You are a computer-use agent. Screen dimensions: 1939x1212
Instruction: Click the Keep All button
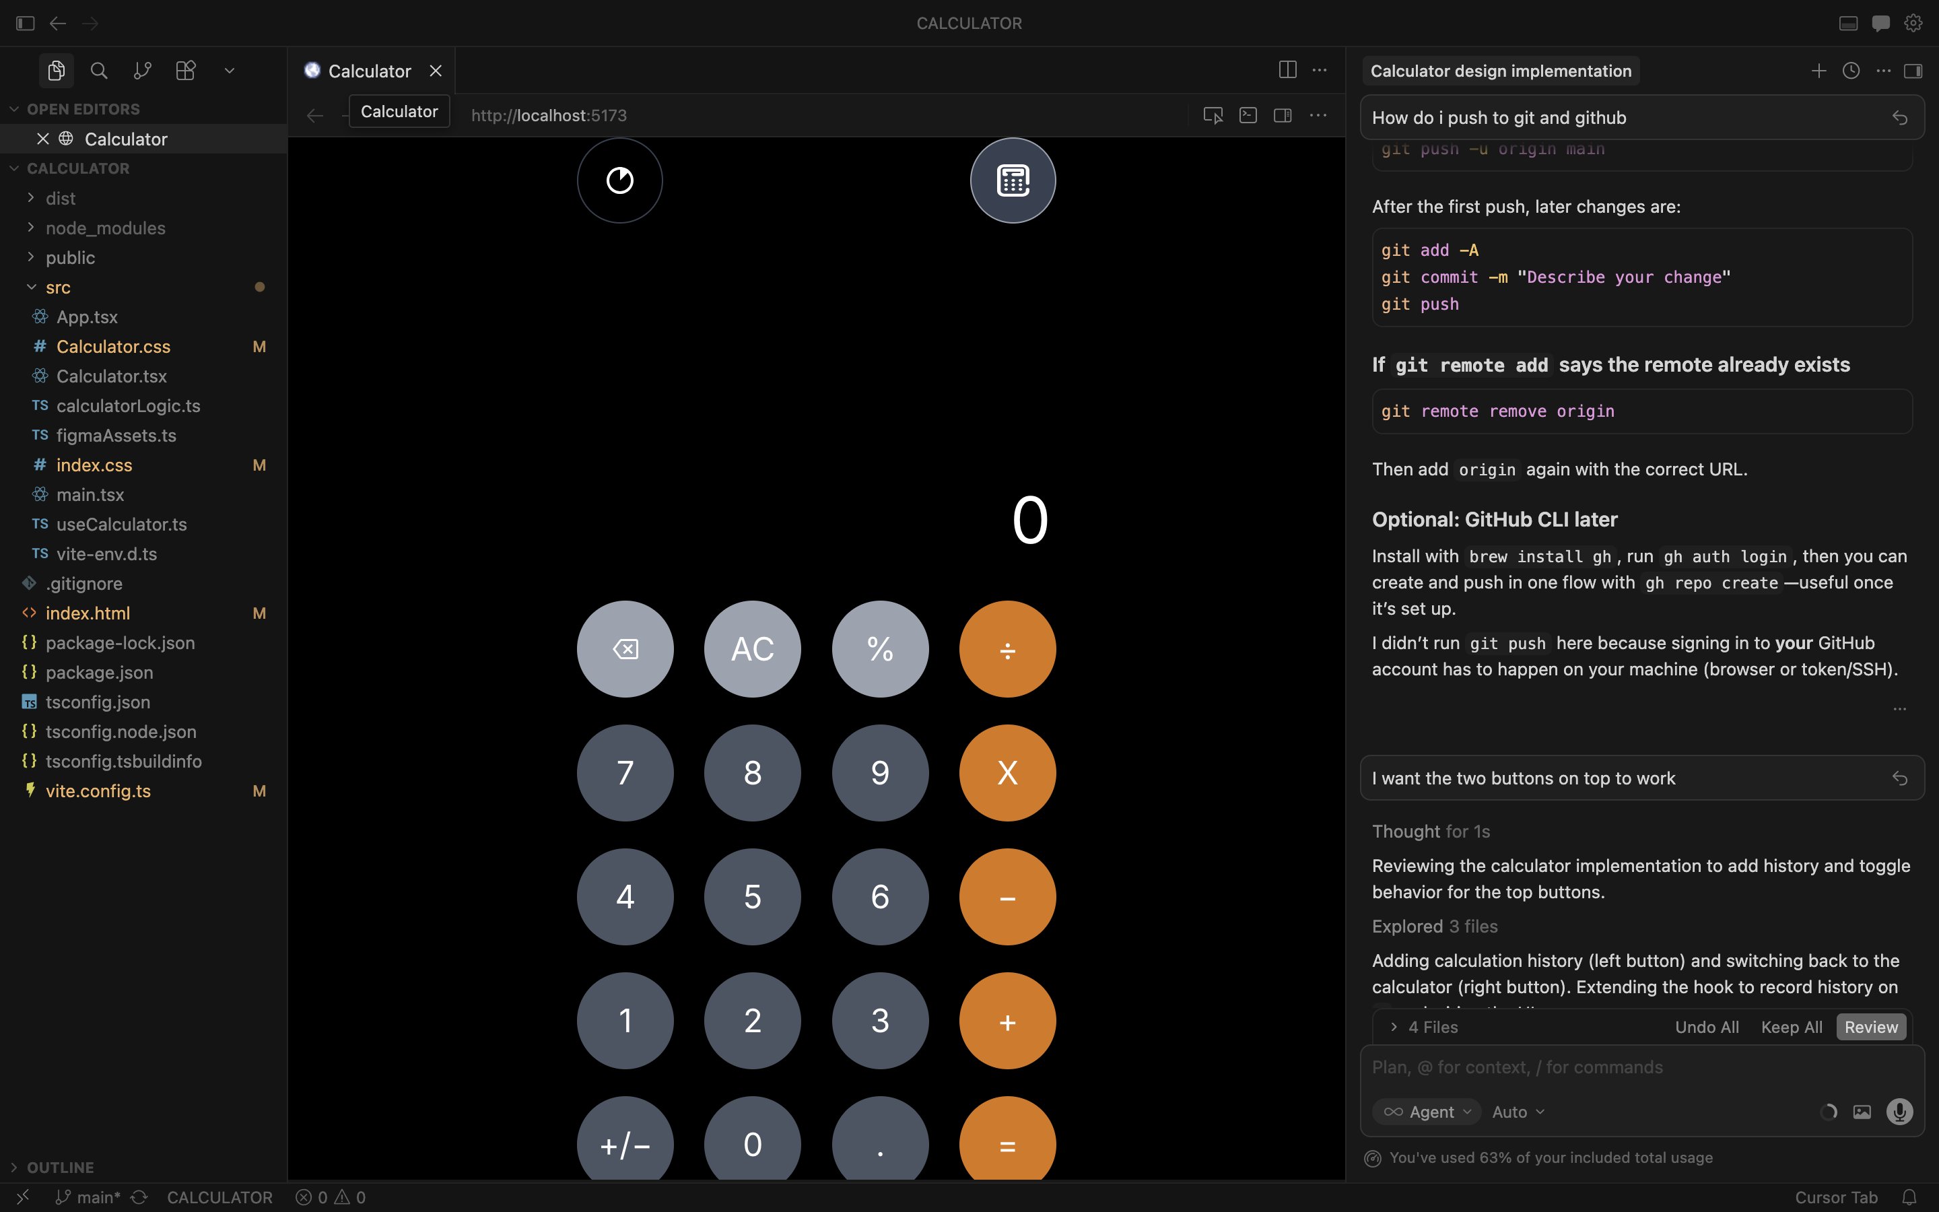(x=1791, y=1027)
